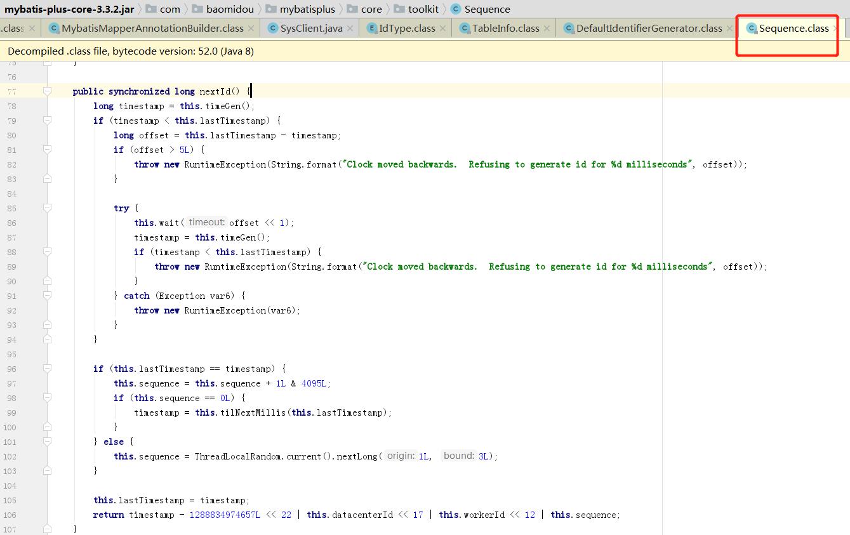
Task: Select the IdType.class editor tab
Action: tap(406, 29)
